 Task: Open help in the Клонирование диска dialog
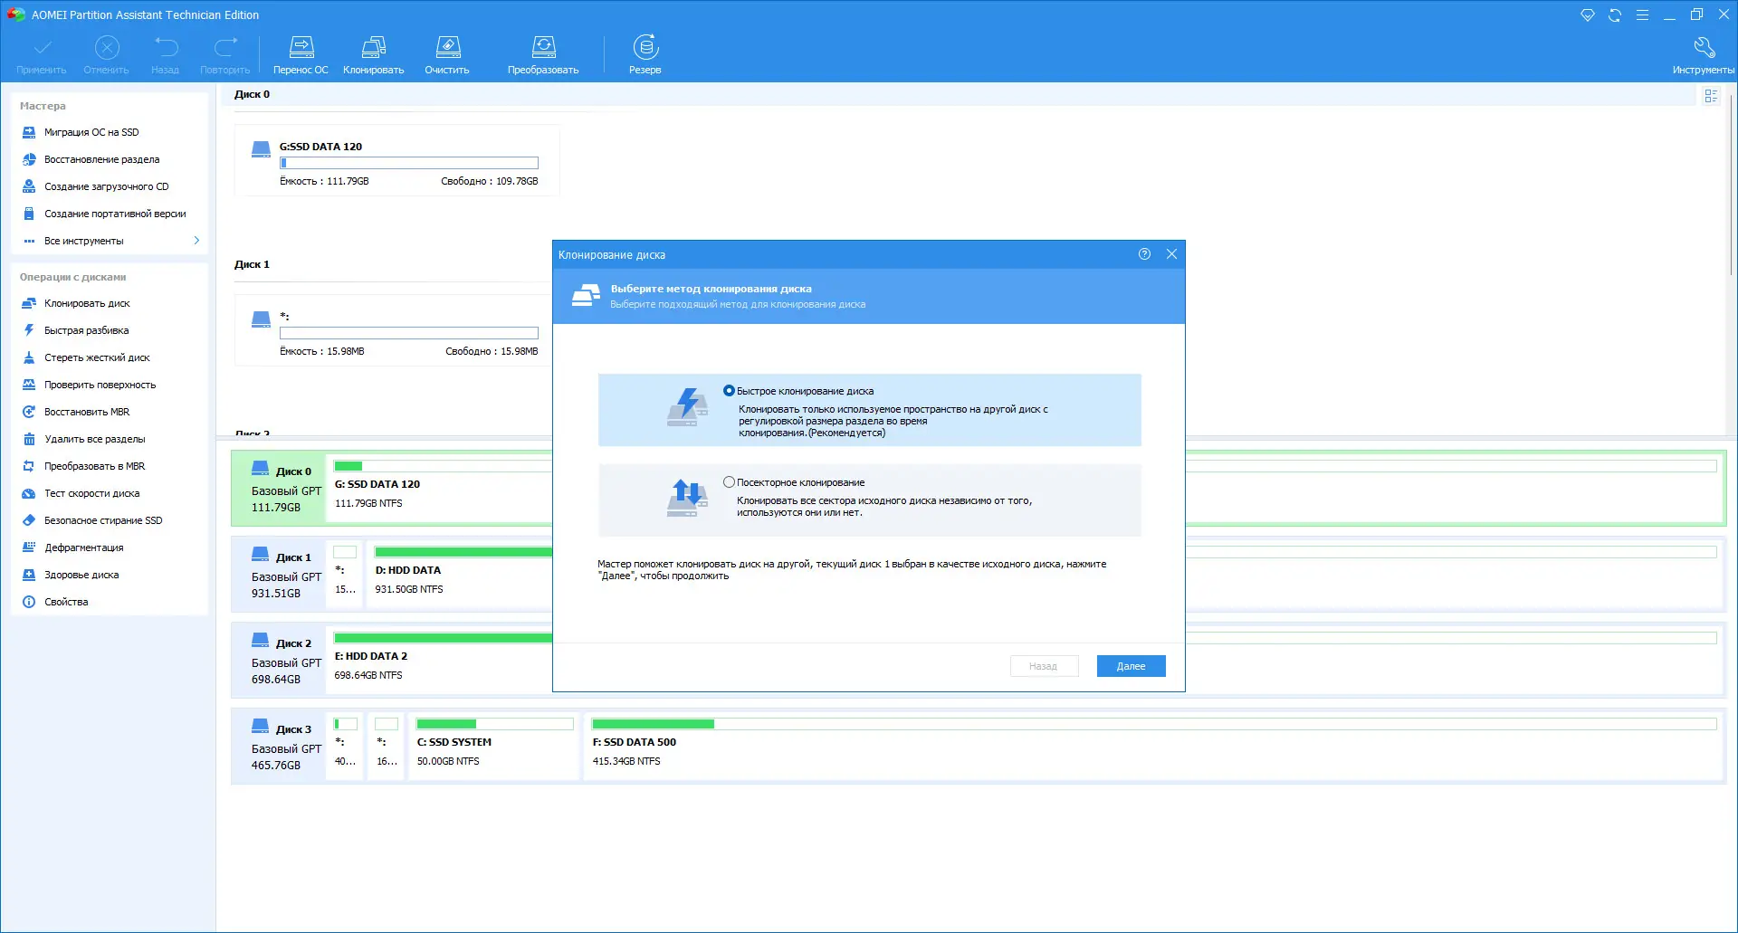click(1144, 254)
